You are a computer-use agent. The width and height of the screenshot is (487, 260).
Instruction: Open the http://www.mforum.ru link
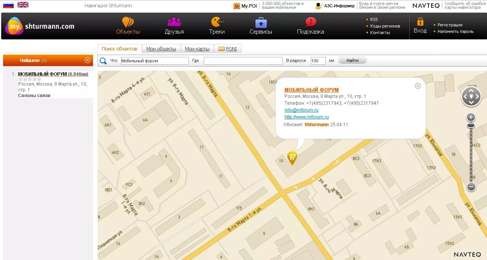pos(307,117)
